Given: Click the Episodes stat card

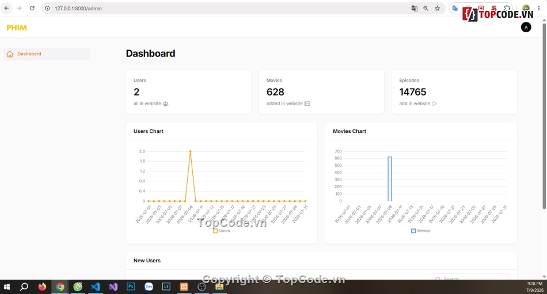Looking at the screenshot, I should click(454, 92).
